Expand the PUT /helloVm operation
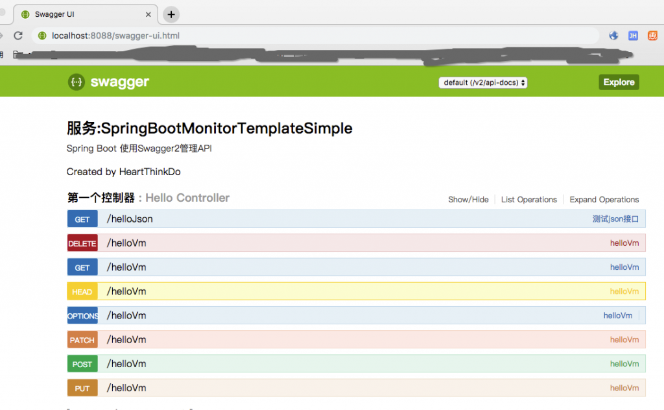 tap(356, 388)
